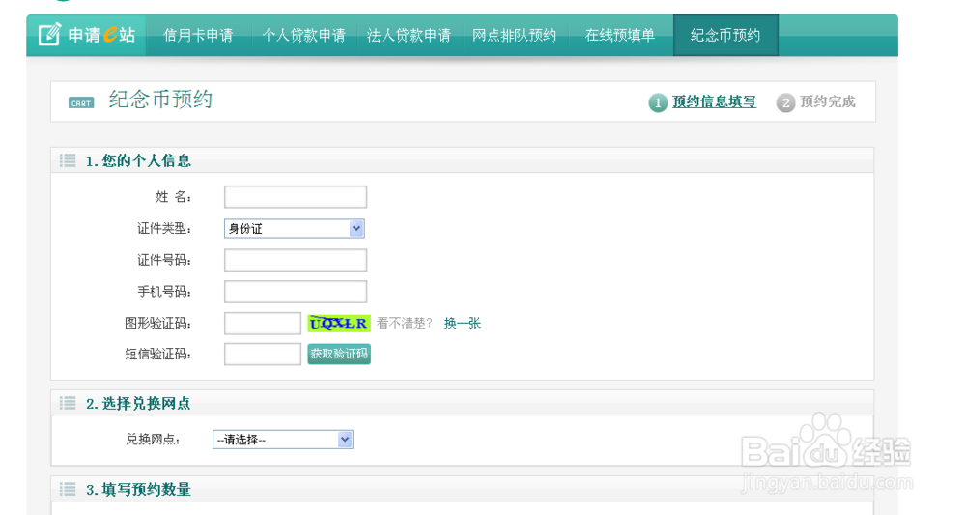Click into the 手机号码 text box
This screenshot has height=515, width=966.
click(296, 292)
